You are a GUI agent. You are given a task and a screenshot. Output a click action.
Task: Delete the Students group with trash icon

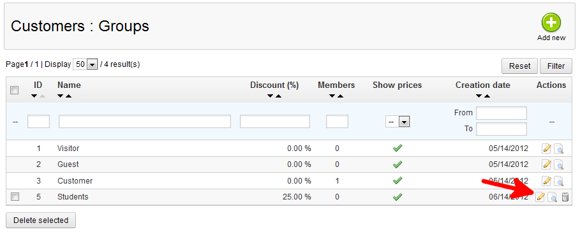565,197
